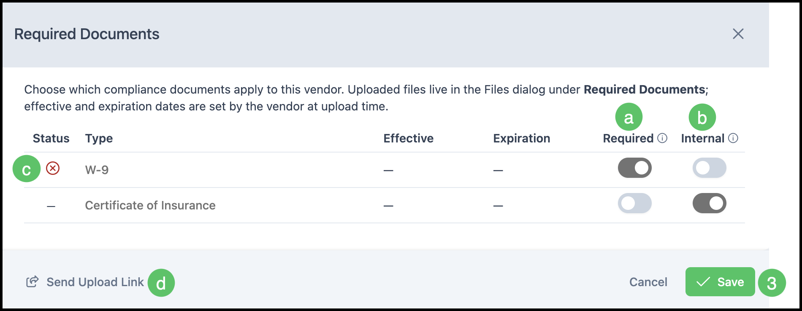Click the green circle marker labeled a

[x=629, y=117]
